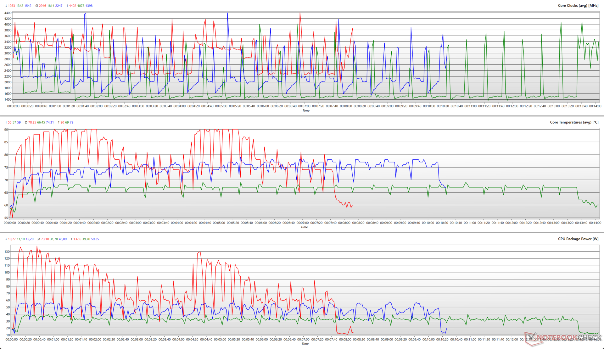Click the 4400 y-axis label on clocks graph
This screenshot has height=349, width=604.
[8, 13]
